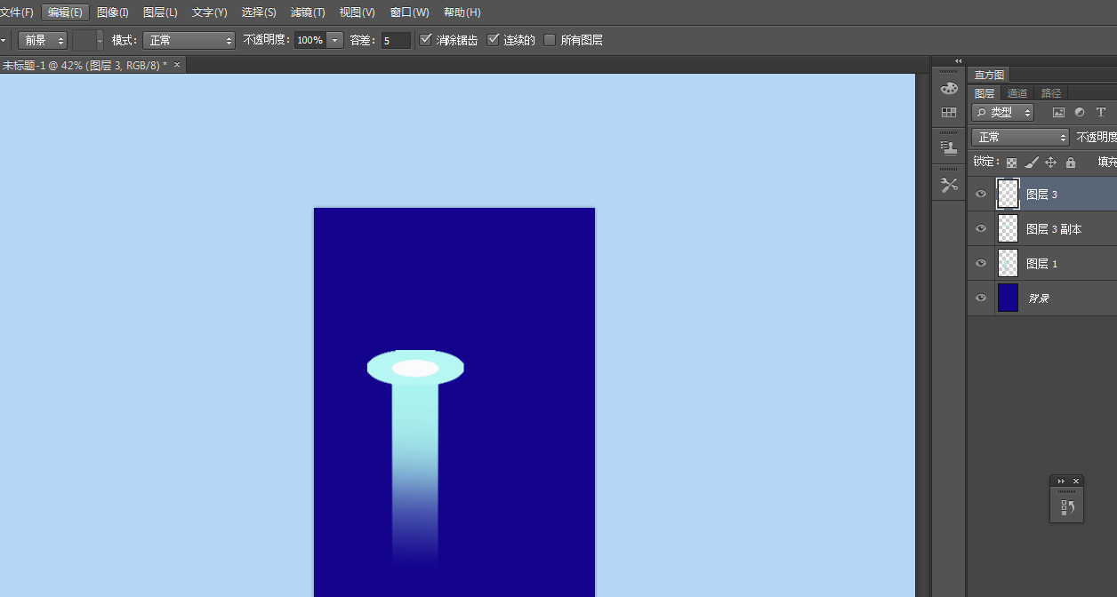Screen dimensions: 1117x597
Task: Uncheck the 连续的 checkbox
Action: click(494, 40)
